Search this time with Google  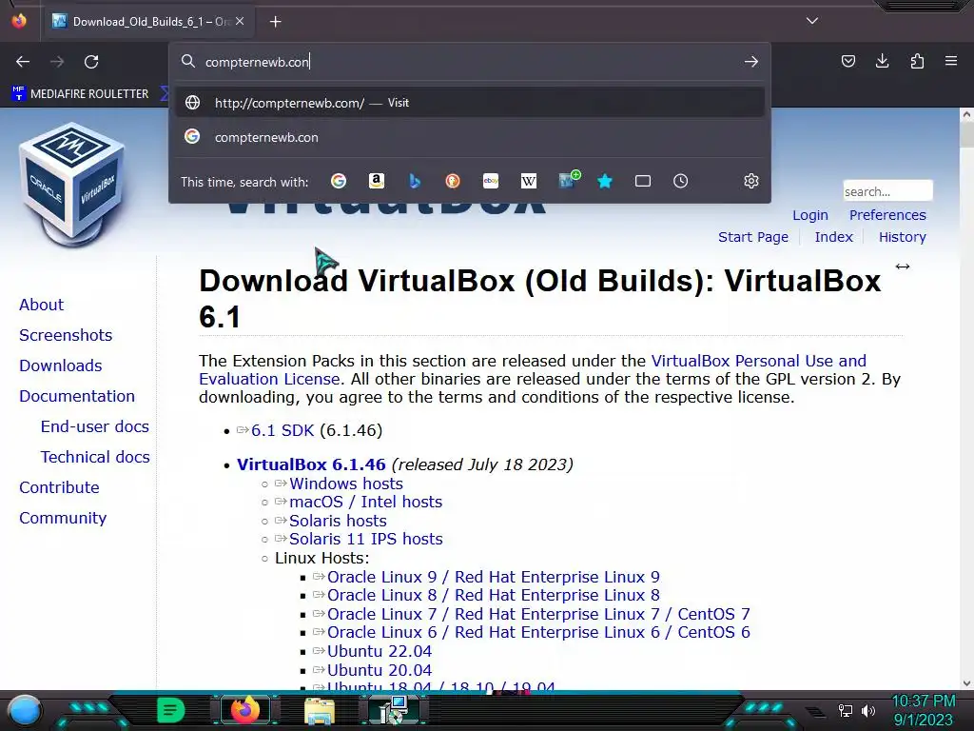point(339,181)
